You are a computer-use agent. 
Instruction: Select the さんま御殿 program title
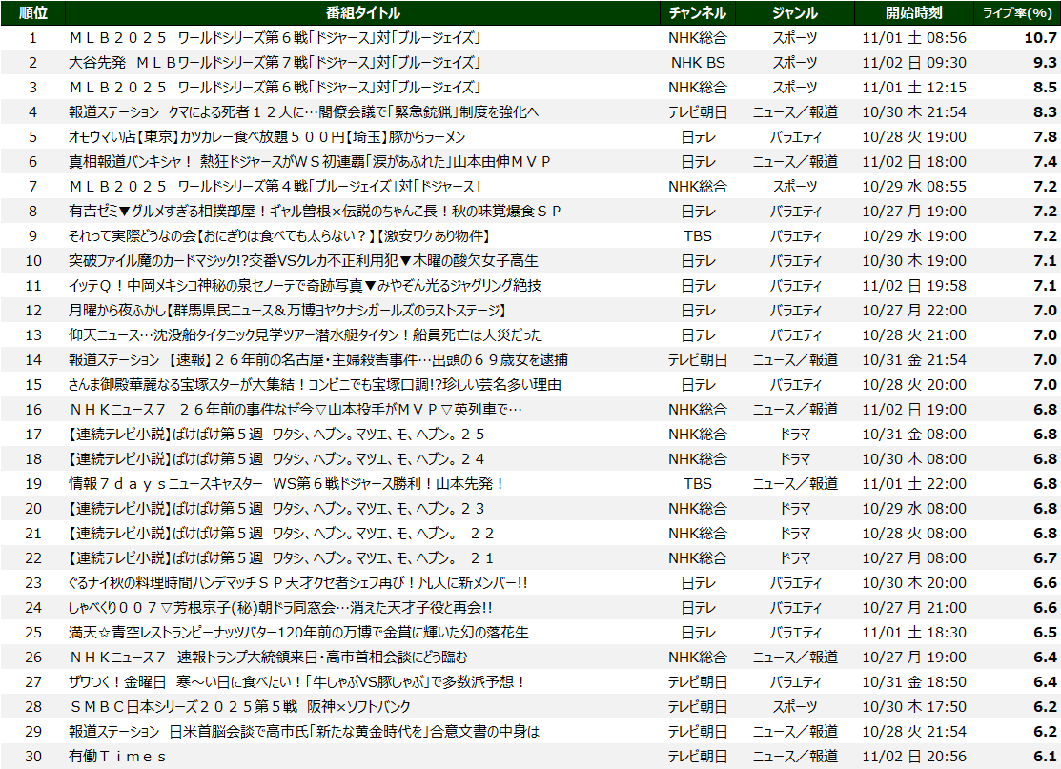pyautogui.click(x=315, y=385)
